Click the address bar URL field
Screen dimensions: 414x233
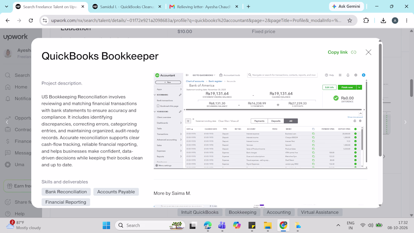point(196,20)
